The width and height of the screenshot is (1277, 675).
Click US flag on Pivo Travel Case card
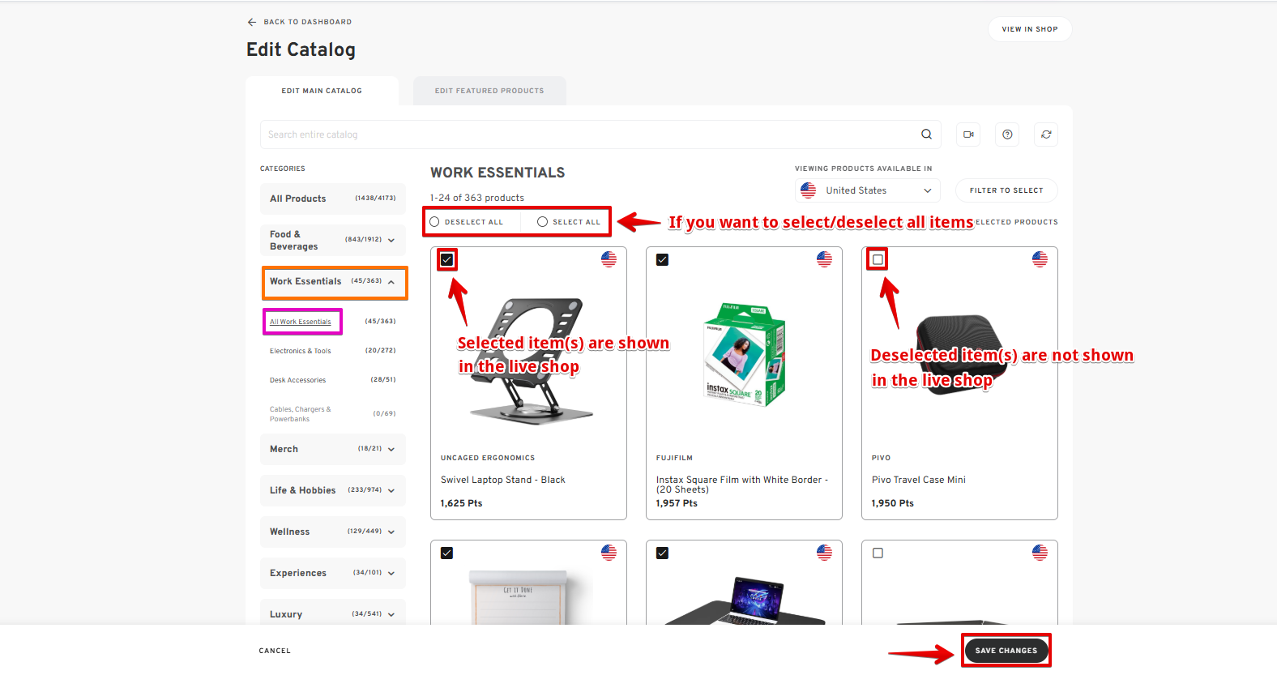pyautogui.click(x=1040, y=259)
